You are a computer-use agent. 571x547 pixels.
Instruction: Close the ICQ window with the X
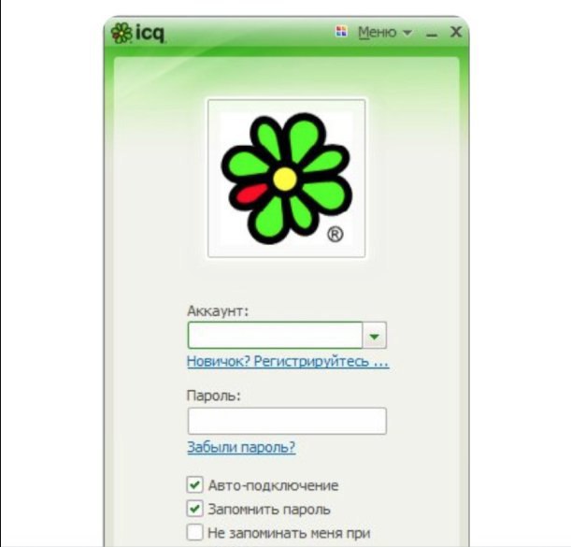pos(456,32)
